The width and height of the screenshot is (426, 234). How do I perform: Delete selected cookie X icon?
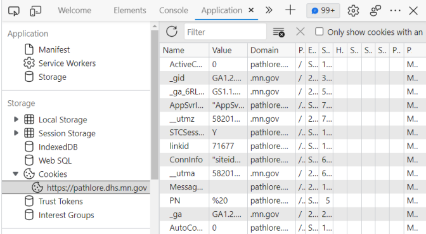300,32
